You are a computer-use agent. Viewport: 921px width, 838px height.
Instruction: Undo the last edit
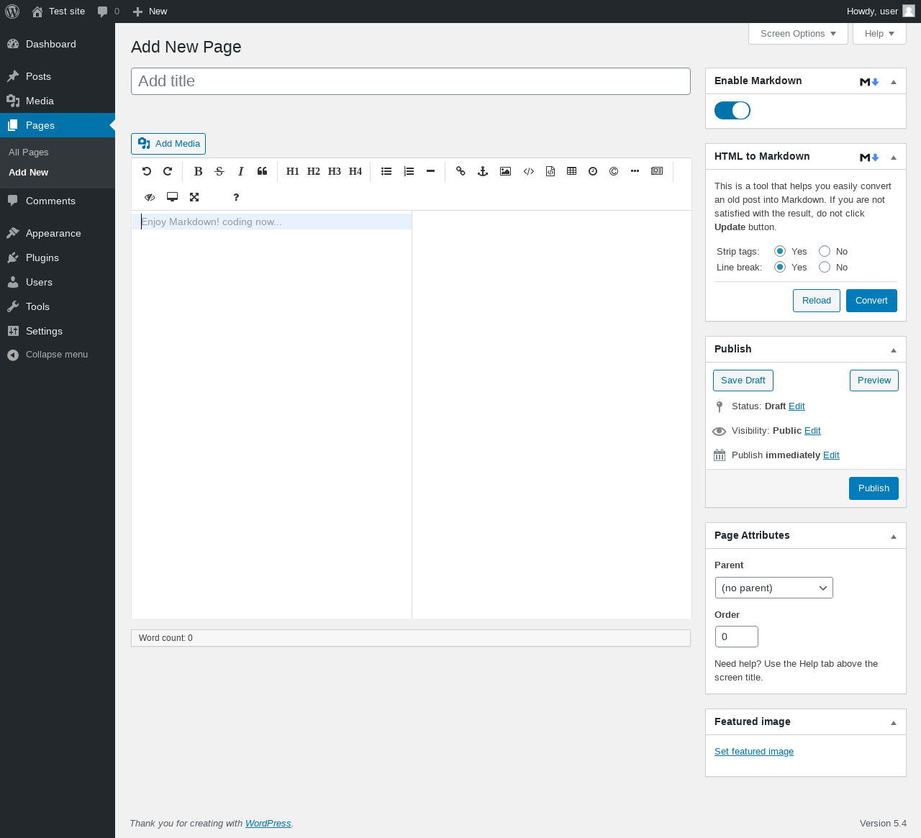(x=147, y=171)
